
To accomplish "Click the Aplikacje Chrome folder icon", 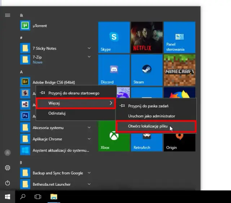I will (25, 139).
